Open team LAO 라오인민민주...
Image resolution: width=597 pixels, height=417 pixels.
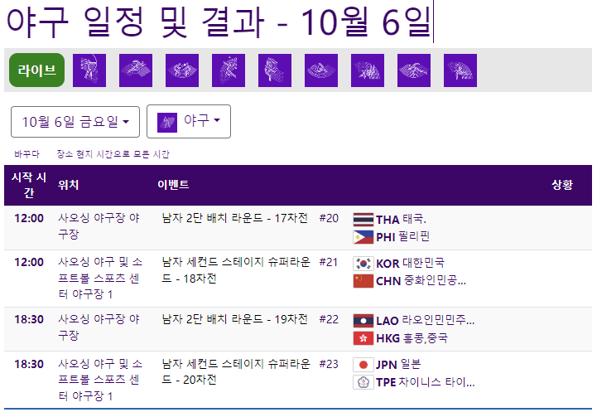[426, 320]
